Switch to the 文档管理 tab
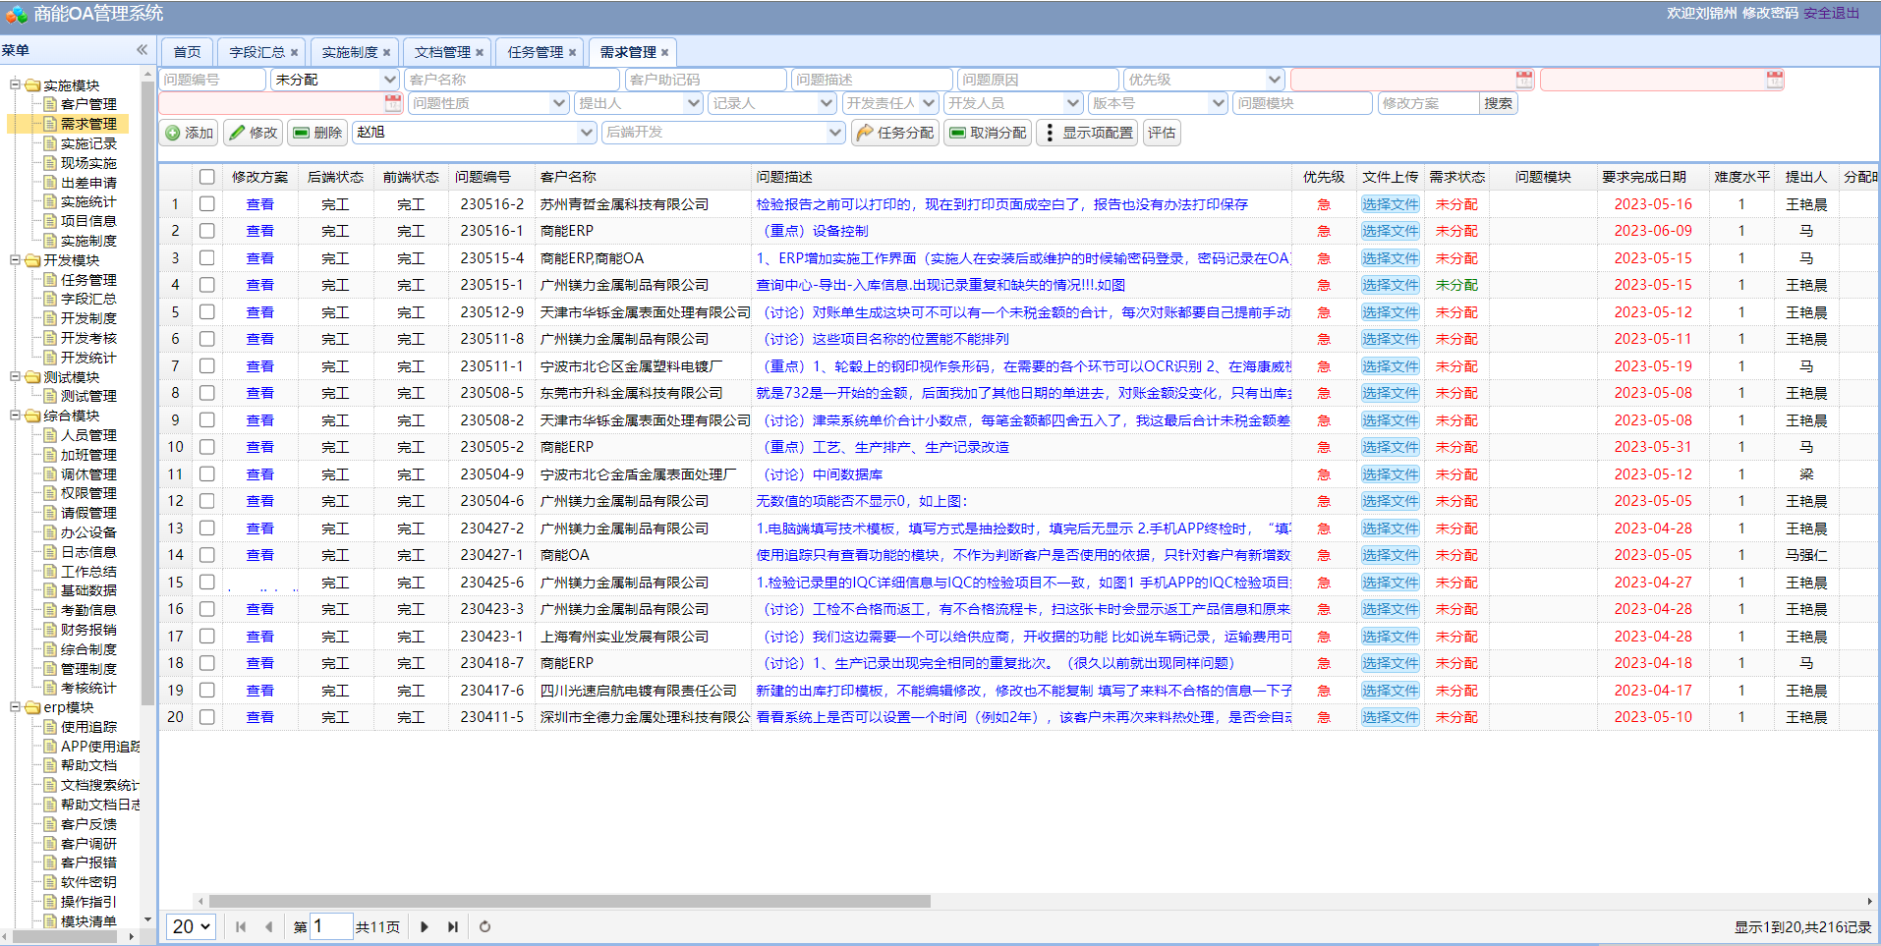Viewport: 1881px width, 946px height. click(442, 52)
